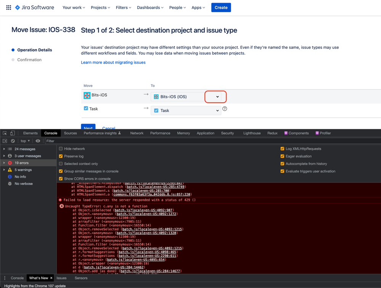Clear the console with the clear icon
Image resolution: width=381 pixels, height=288 pixels.
pyautogui.click(x=13, y=141)
